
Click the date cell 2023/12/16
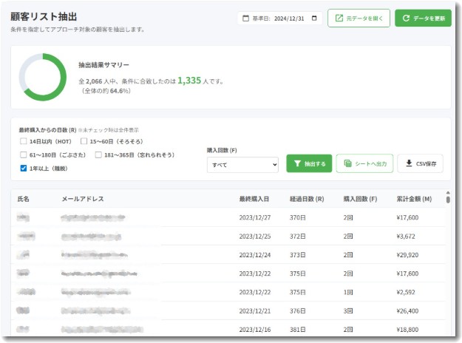[255, 330]
